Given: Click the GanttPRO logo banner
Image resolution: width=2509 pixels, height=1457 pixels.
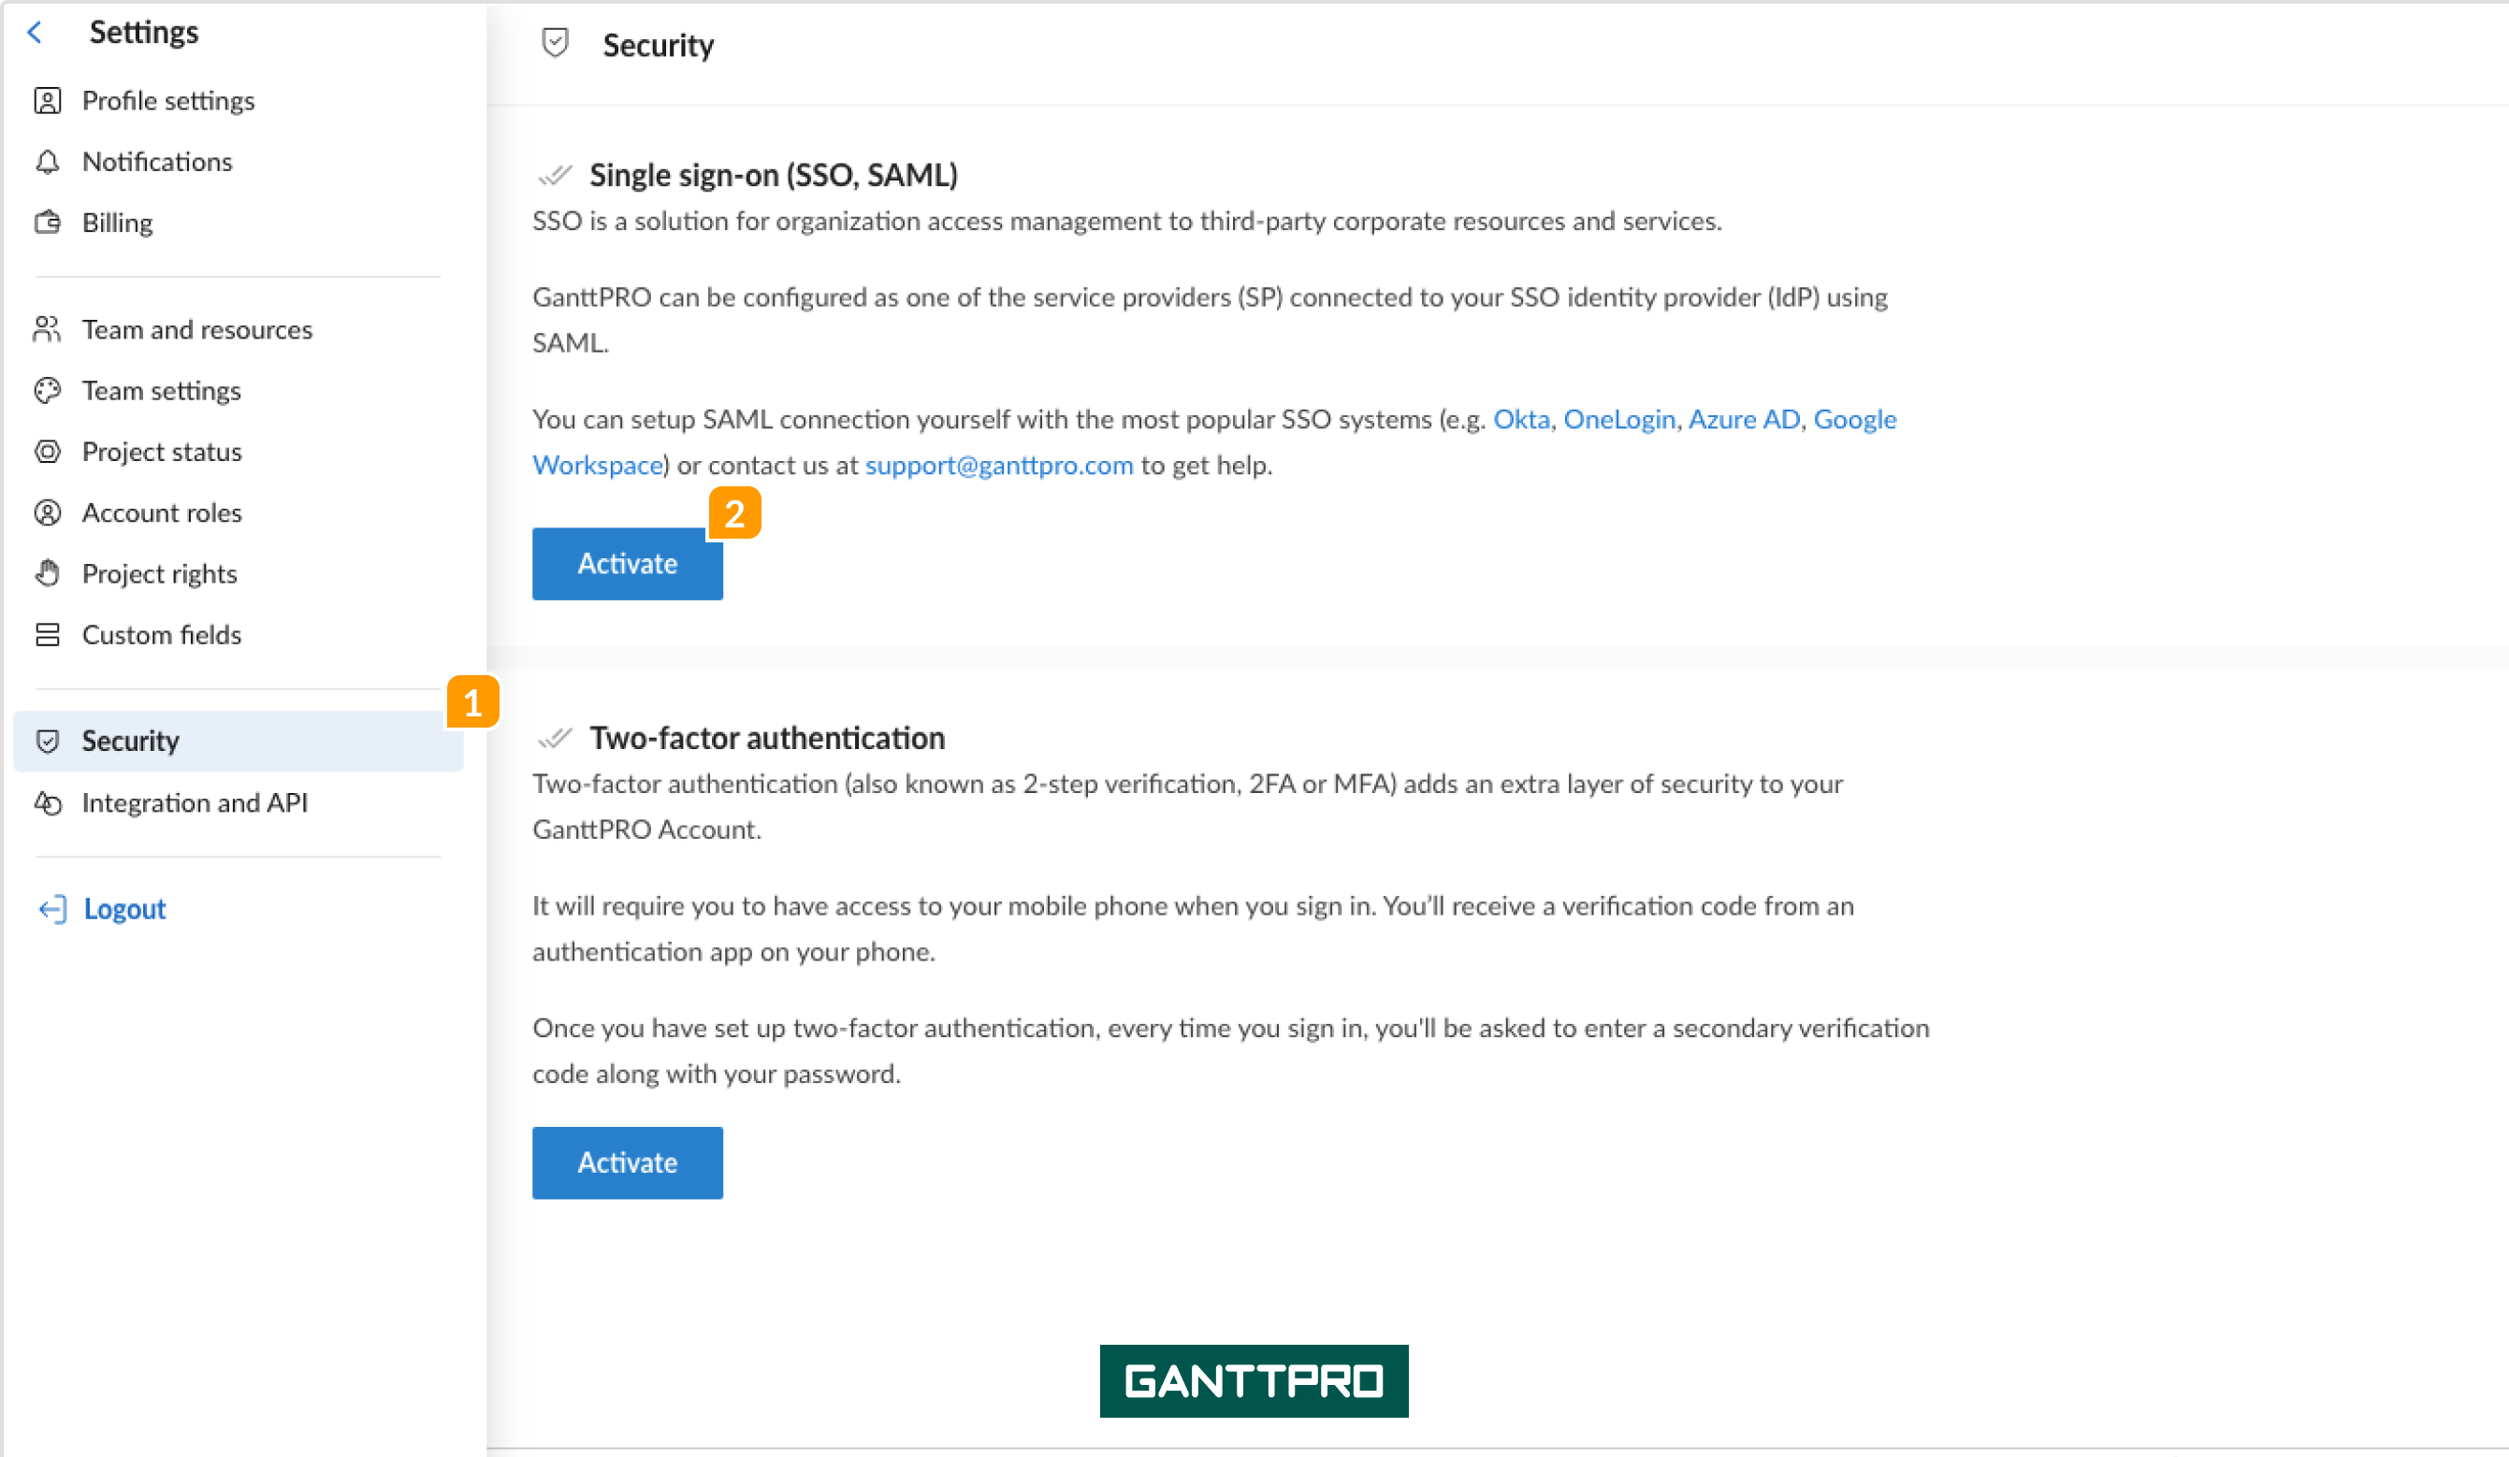Looking at the screenshot, I should pyautogui.click(x=1254, y=1380).
